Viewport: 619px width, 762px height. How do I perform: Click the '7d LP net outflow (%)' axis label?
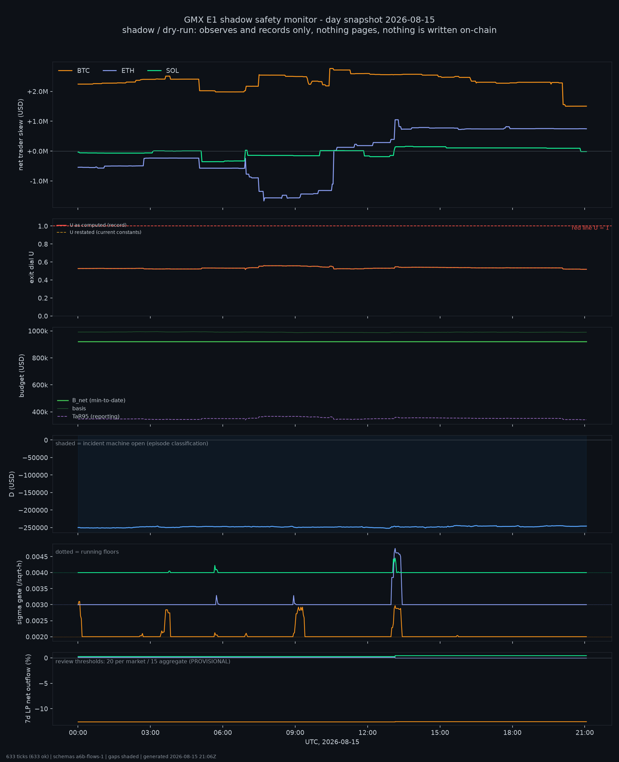[x=28, y=689]
